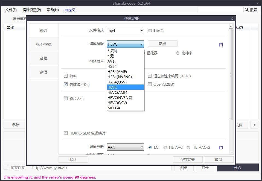Viewport: 262px width, 181px height.
Task: Open the Help(H) menu
Action: (x=53, y=10)
